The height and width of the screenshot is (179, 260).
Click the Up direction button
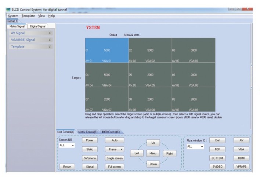tap(153, 143)
